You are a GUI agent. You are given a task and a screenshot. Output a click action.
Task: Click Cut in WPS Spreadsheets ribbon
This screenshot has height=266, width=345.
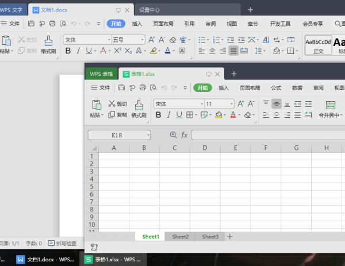click(117, 103)
